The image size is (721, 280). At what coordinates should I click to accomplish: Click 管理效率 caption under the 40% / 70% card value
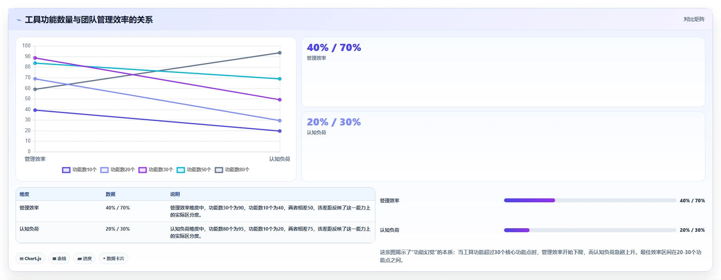click(317, 58)
